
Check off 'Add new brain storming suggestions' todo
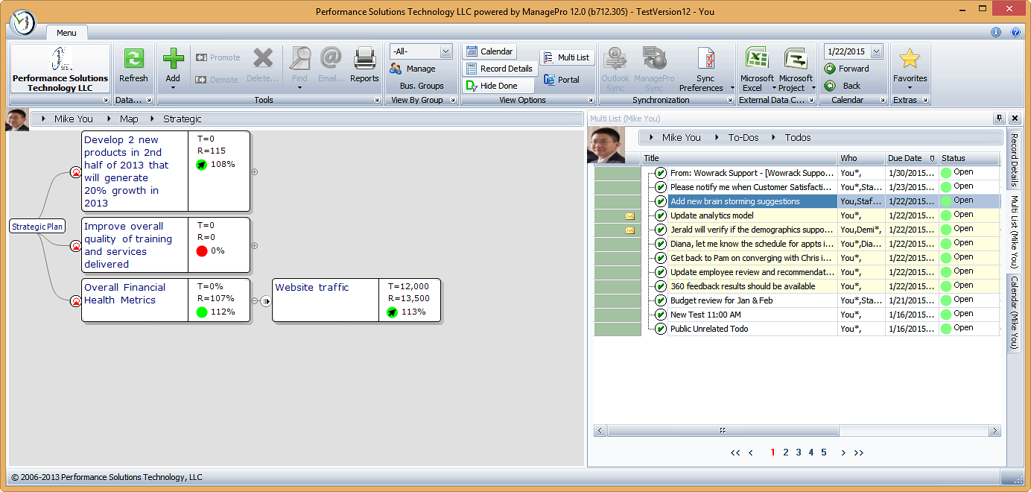pyautogui.click(x=661, y=201)
